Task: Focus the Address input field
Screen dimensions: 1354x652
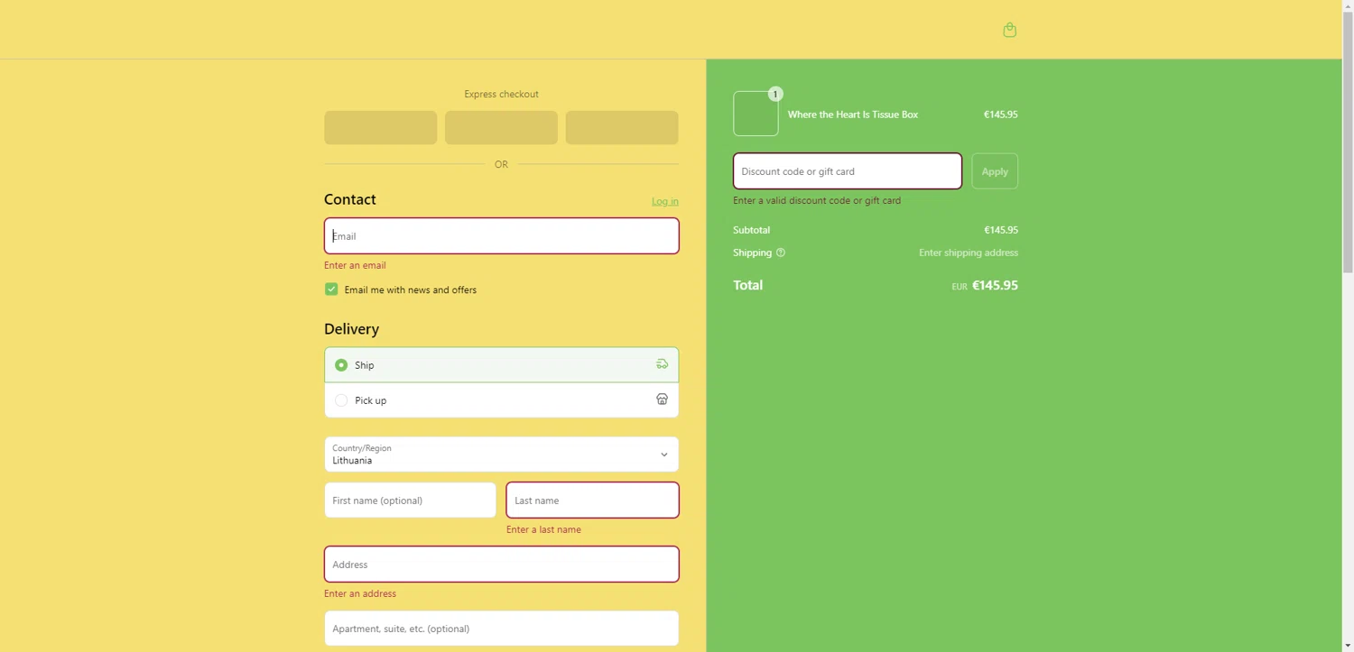Action: (x=501, y=565)
